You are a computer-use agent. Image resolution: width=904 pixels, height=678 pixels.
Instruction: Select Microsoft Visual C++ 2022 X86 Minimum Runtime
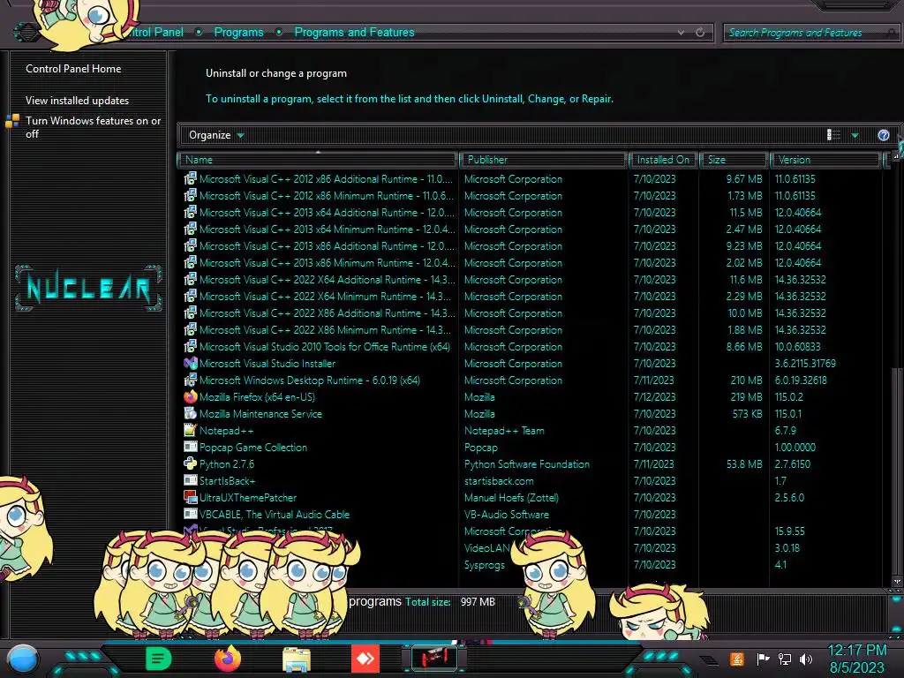(325, 330)
